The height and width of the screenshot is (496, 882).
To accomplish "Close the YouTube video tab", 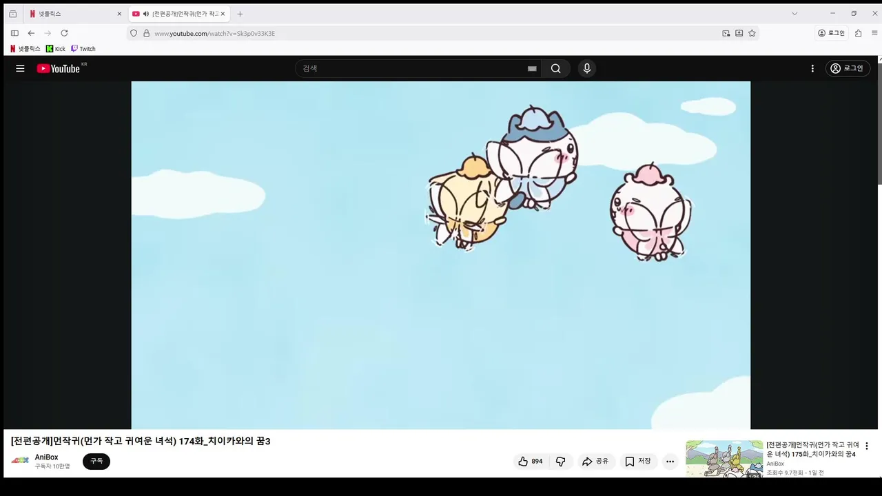I will click(223, 14).
